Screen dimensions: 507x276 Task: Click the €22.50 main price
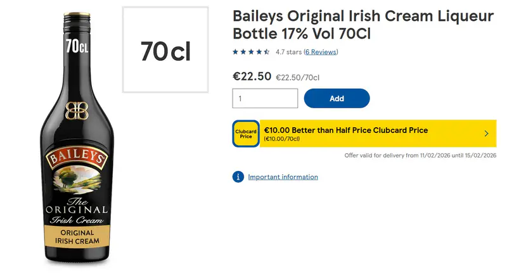[x=252, y=77]
